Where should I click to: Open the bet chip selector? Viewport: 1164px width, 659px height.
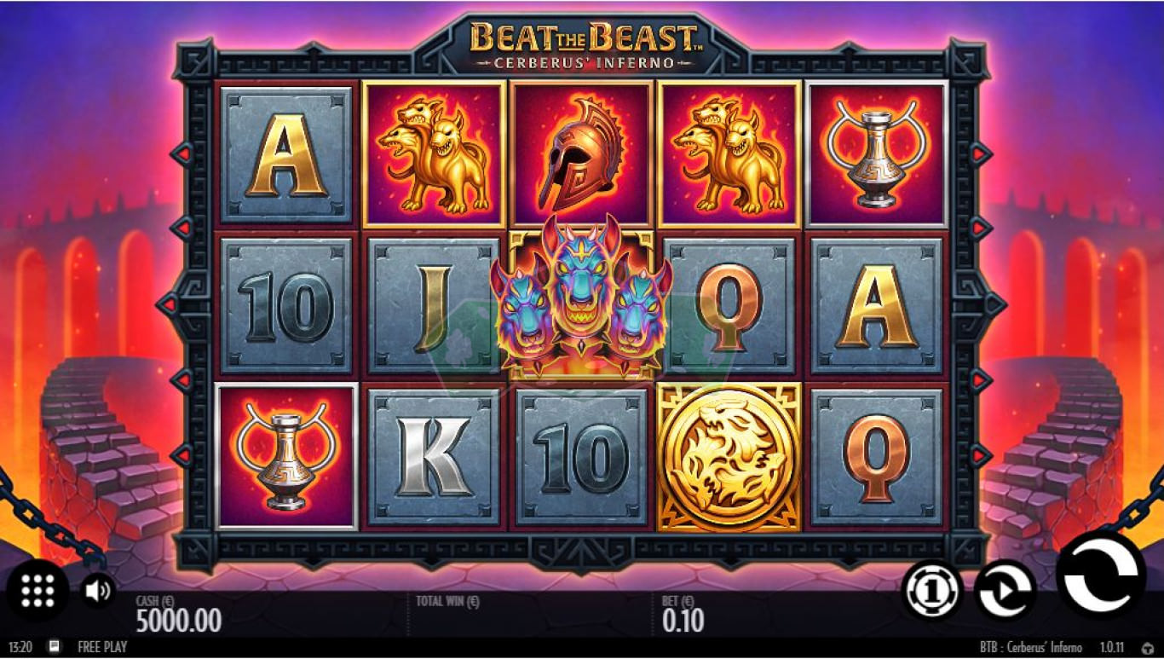coord(932,589)
